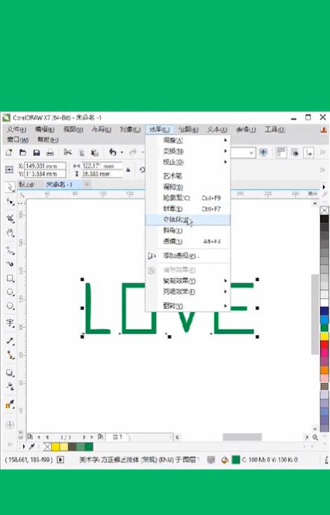
Task: Select the Color Eyedropper tool in toolbox
Action: pos(10,404)
